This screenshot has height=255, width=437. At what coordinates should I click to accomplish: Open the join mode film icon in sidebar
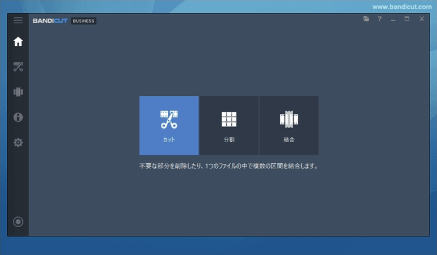click(x=18, y=92)
